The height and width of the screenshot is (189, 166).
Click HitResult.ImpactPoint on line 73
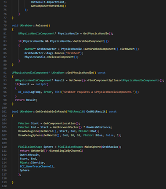47,2
